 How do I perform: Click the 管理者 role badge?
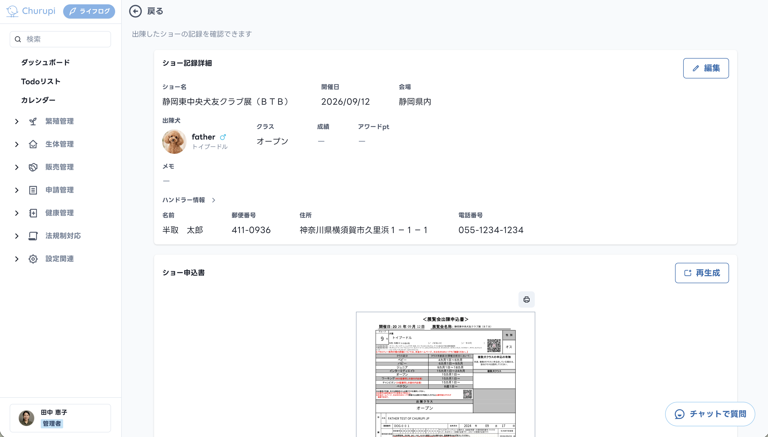(x=52, y=424)
